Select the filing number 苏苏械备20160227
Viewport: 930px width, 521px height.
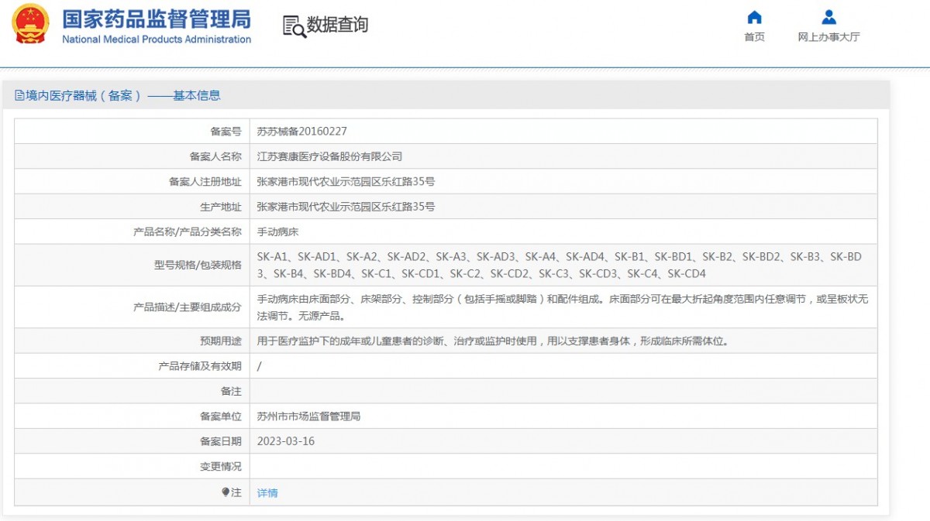pos(302,132)
